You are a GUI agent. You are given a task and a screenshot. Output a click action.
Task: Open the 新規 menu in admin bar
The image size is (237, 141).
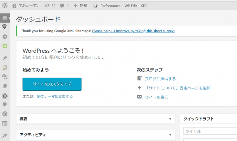tap(84, 6)
